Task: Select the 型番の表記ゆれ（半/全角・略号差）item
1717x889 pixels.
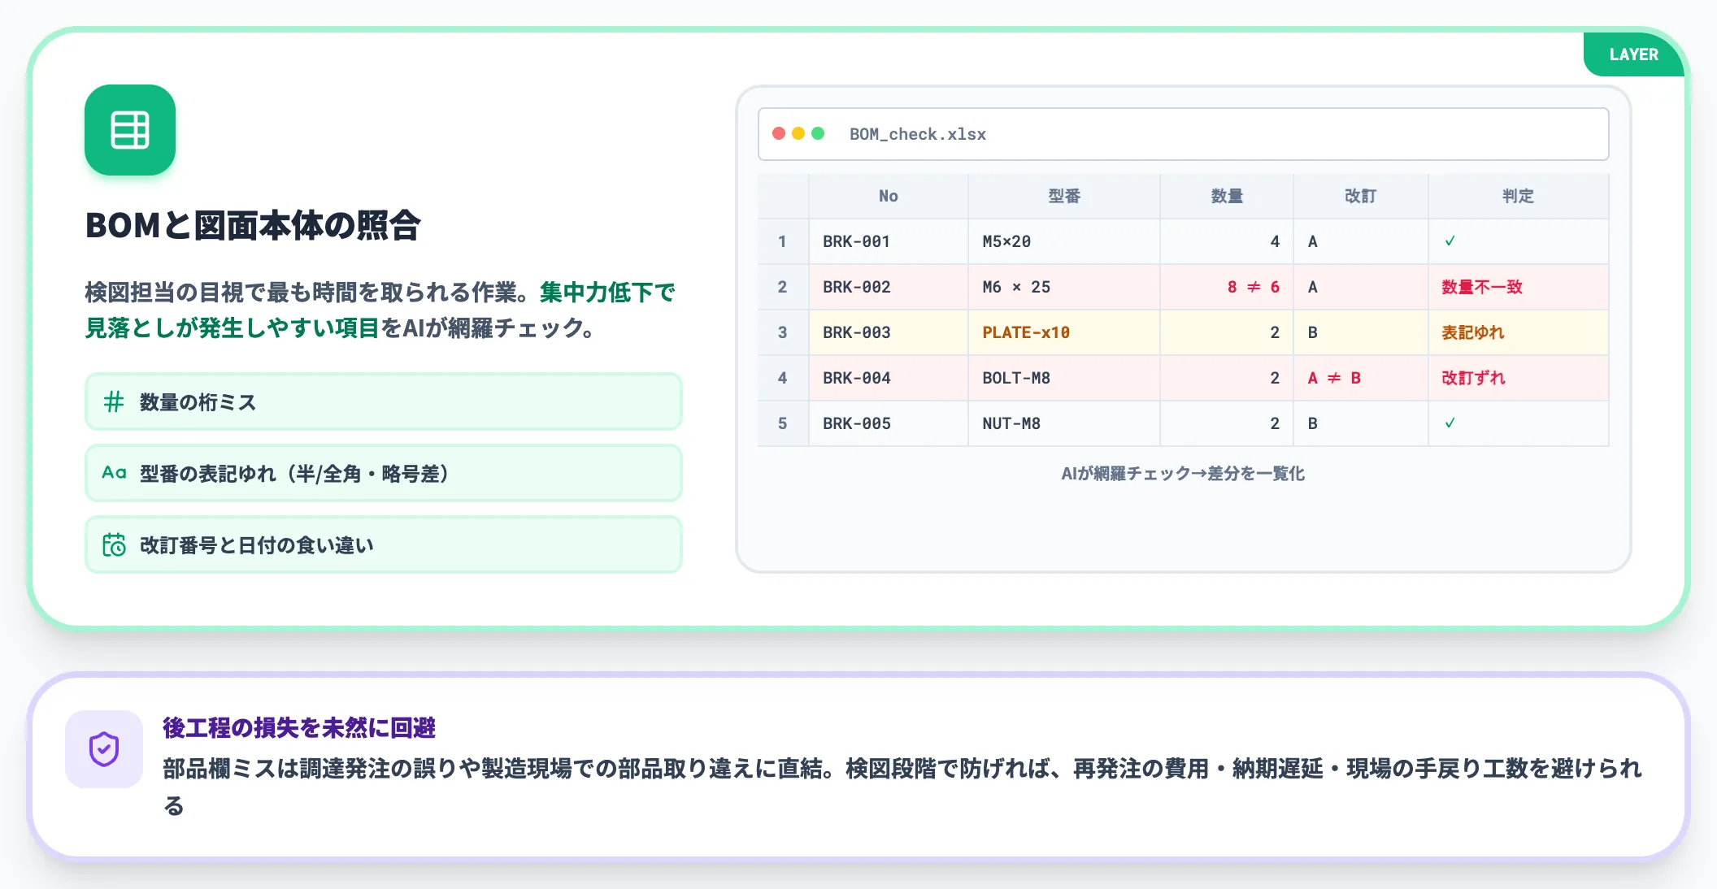Action: click(x=384, y=473)
